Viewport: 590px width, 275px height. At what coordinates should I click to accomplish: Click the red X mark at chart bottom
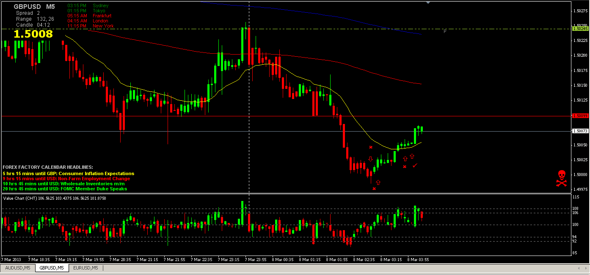(374, 189)
